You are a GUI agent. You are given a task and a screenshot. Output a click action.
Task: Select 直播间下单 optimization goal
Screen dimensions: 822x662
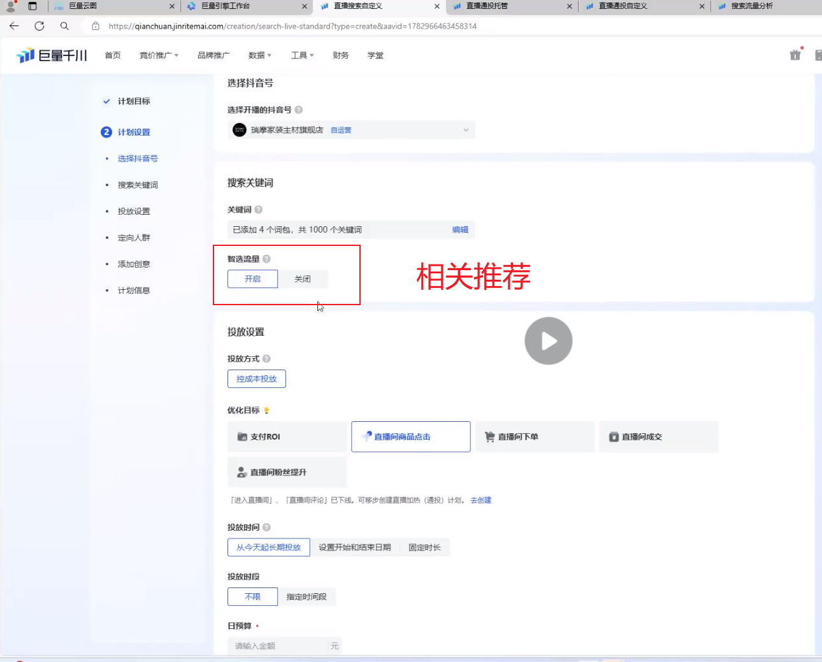coord(535,437)
